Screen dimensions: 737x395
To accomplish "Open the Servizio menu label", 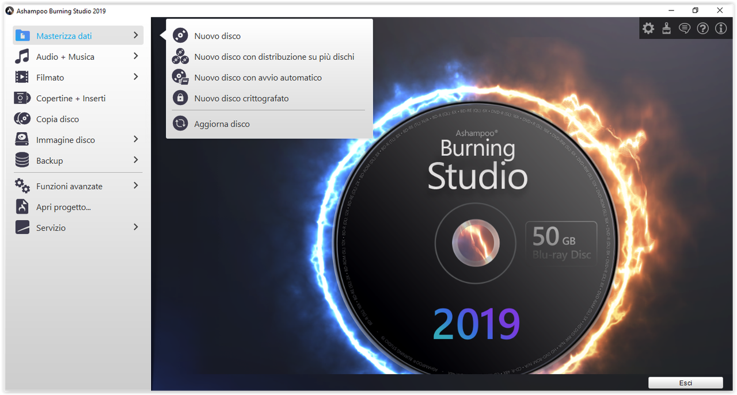I will click(51, 228).
